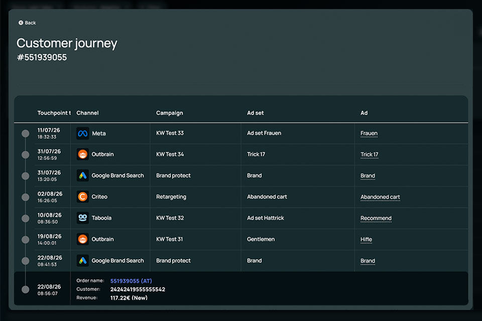Click the 02/08/26 16:26:05 timestamp
Image resolution: width=482 pixels, height=321 pixels.
(x=50, y=197)
